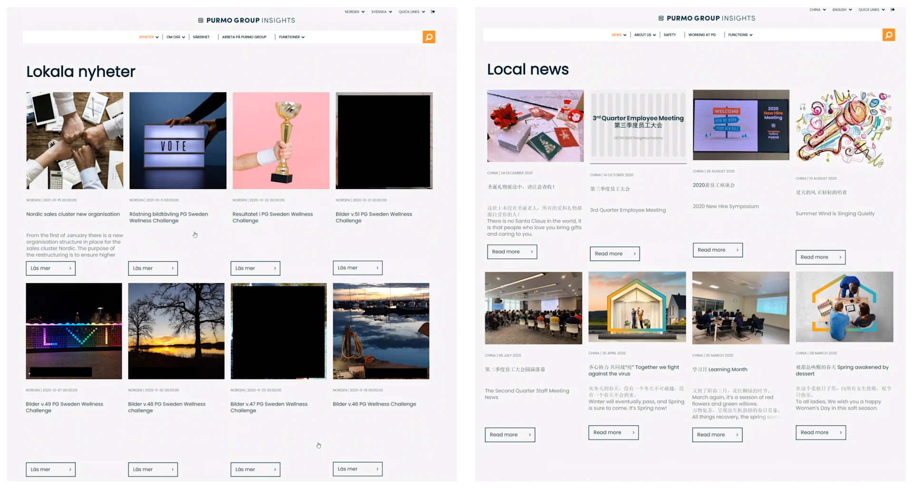Click Read more under Together we fight article
This screenshot has height=488, width=913.
pos(613,432)
